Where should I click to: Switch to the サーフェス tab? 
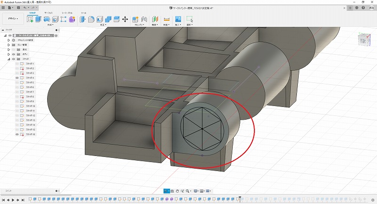click(49, 13)
